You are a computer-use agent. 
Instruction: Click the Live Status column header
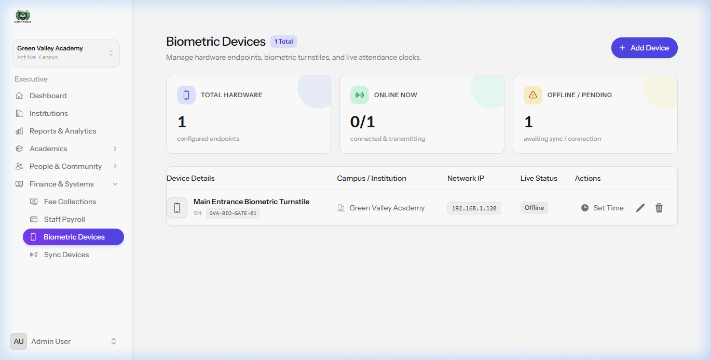pos(539,178)
